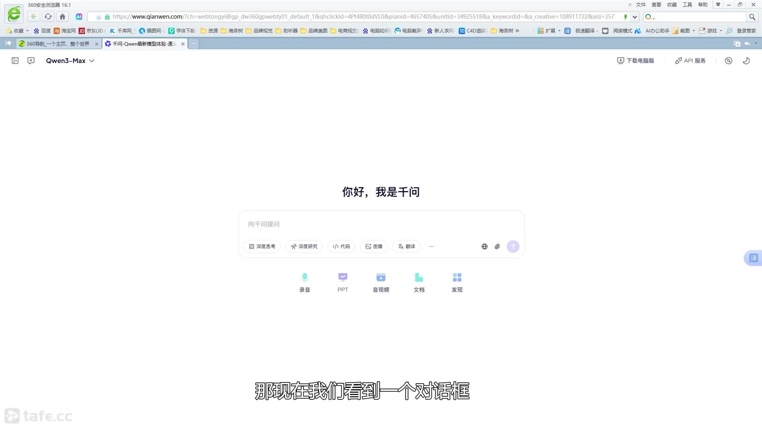Toggle 阅读模式 reading mode
The height and width of the screenshot is (428, 762).
(x=617, y=31)
